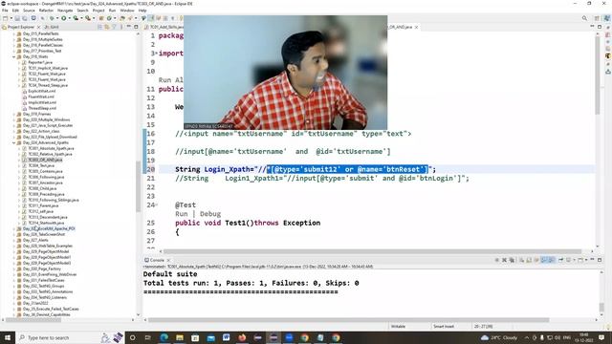Open the Edit menu
Image resolution: width=612 pixels, height=344 pixels.
[15, 11]
